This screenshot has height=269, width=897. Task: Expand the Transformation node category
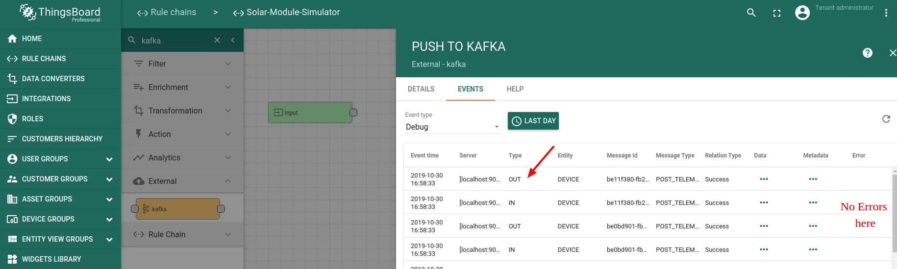pos(182,111)
